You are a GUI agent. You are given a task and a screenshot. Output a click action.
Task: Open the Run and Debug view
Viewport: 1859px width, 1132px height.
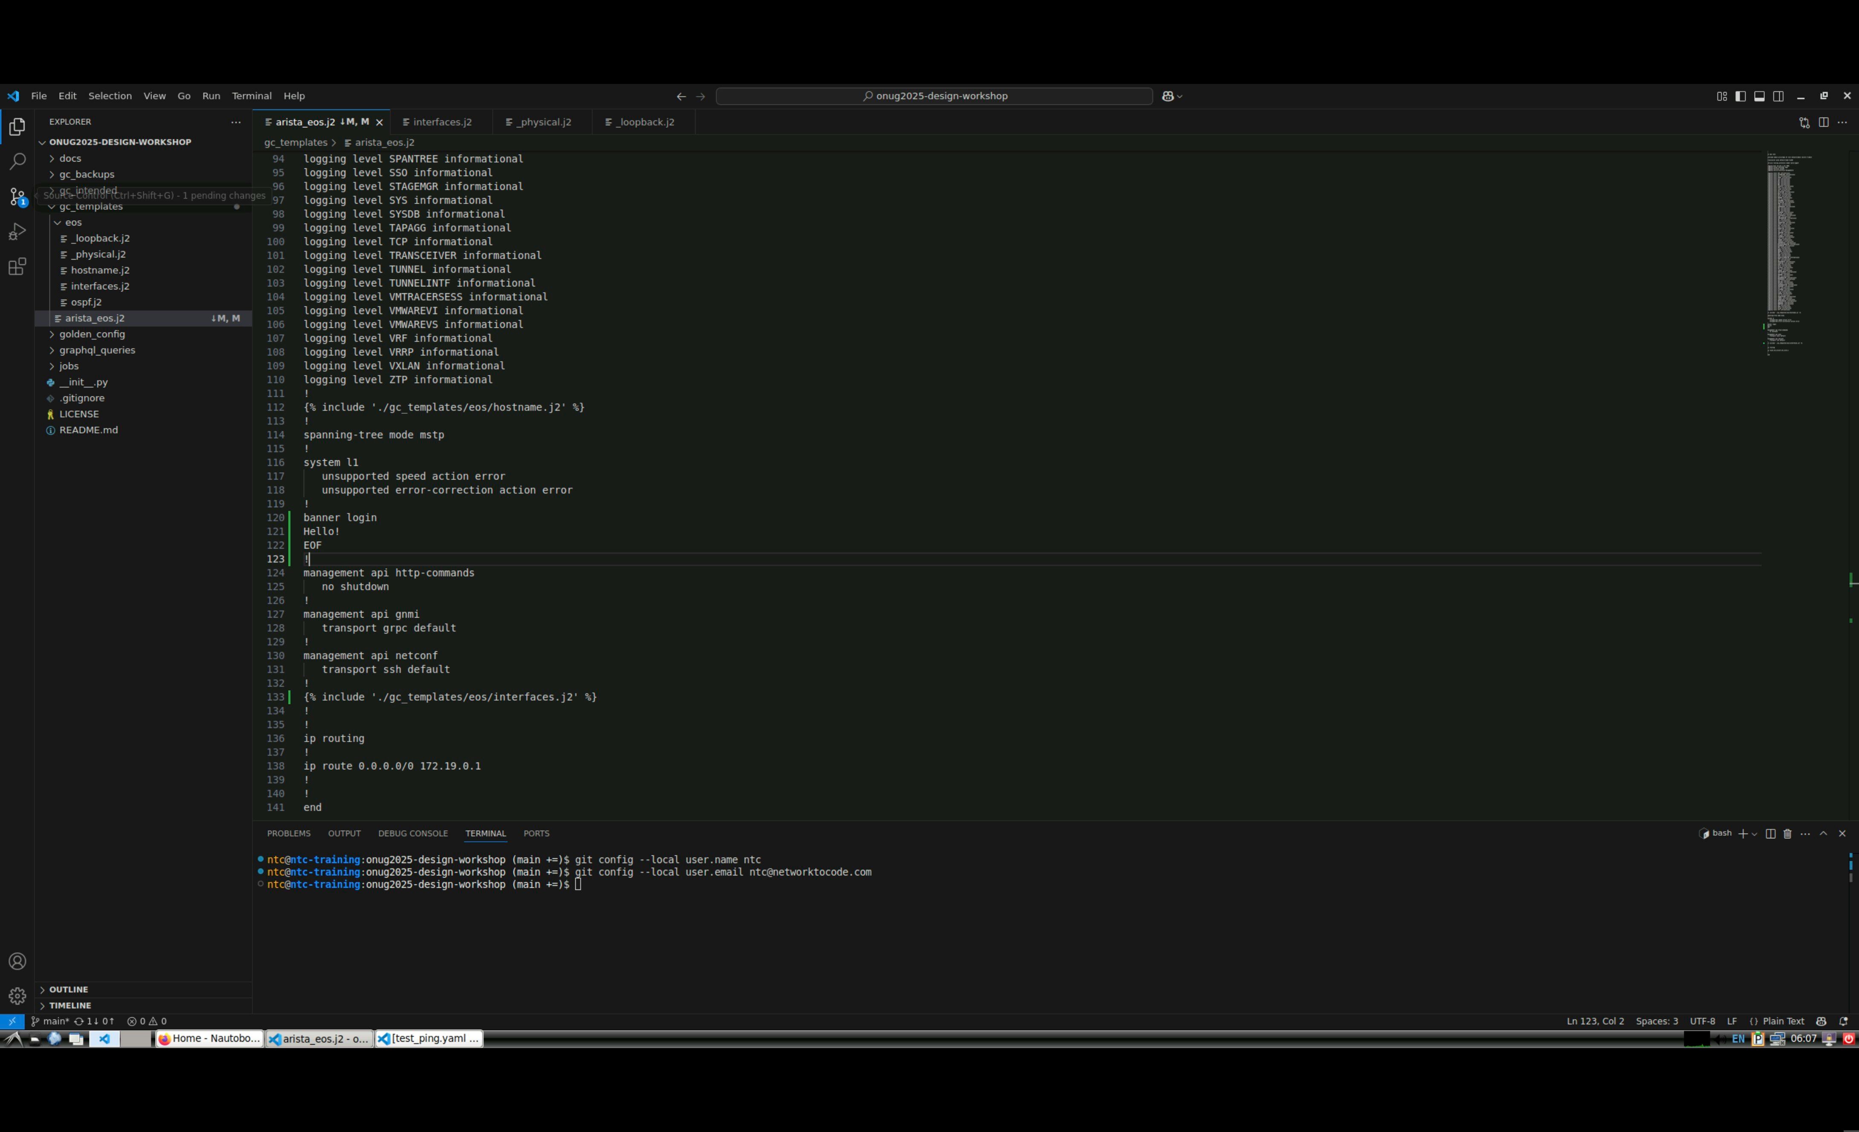click(17, 232)
